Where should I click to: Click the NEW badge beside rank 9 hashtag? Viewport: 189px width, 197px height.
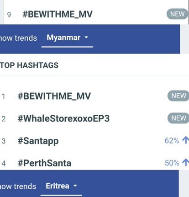(x=177, y=14)
